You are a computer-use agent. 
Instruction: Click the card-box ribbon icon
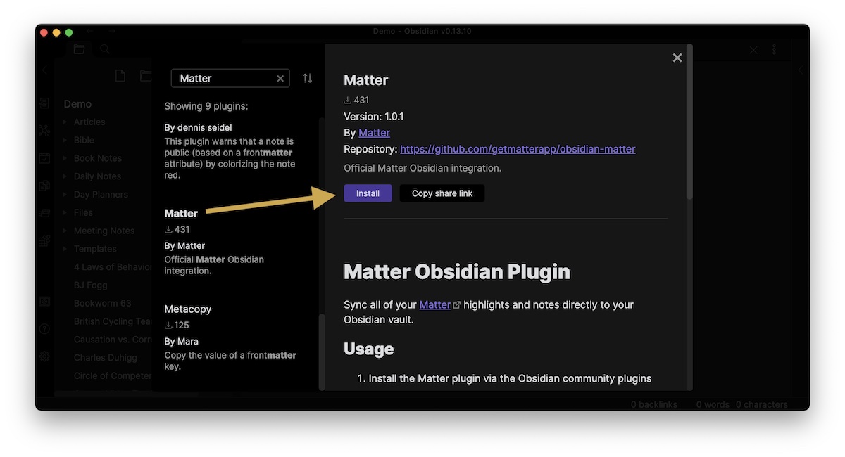pyautogui.click(x=44, y=213)
